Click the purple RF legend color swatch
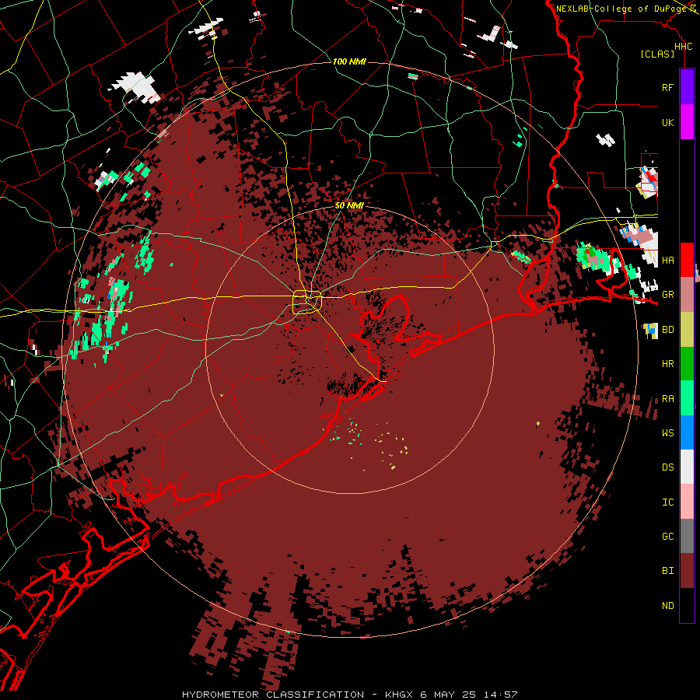 coord(687,87)
